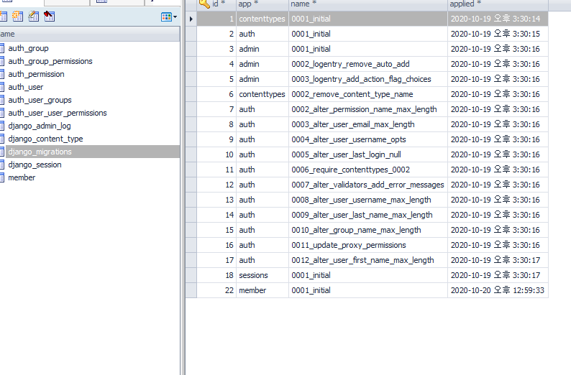The height and width of the screenshot is (375, 571).
Task: Click the 0004_alter_user_username_opts cell
Action: coord(367,139)
